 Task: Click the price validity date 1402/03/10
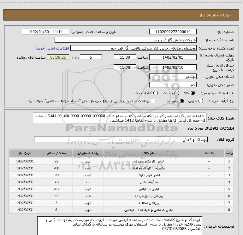coord(173,67)
